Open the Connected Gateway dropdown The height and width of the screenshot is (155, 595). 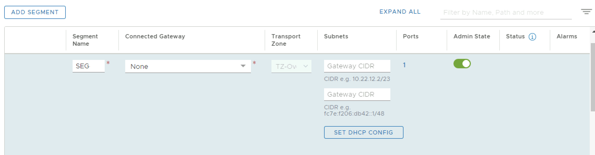pyautogui.click(x=188, y=66)
